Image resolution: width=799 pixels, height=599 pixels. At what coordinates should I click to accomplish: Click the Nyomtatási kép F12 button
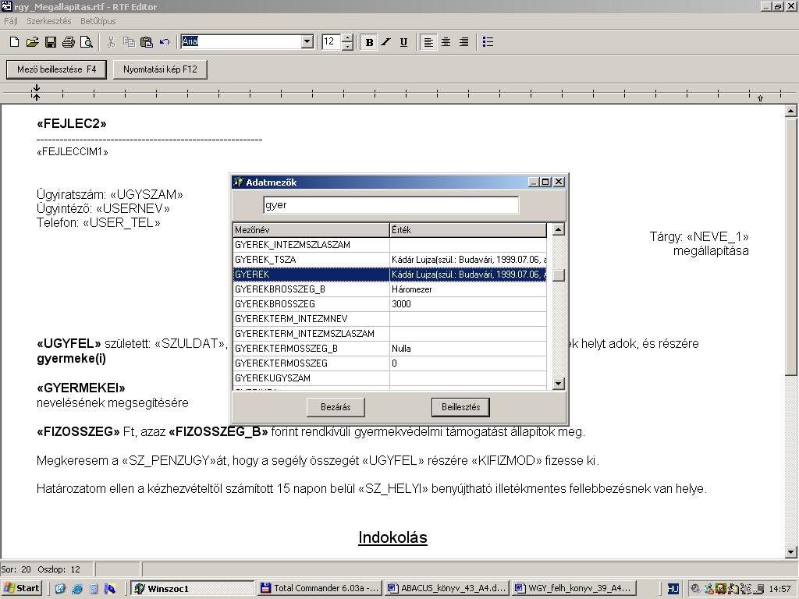point(160,69)
